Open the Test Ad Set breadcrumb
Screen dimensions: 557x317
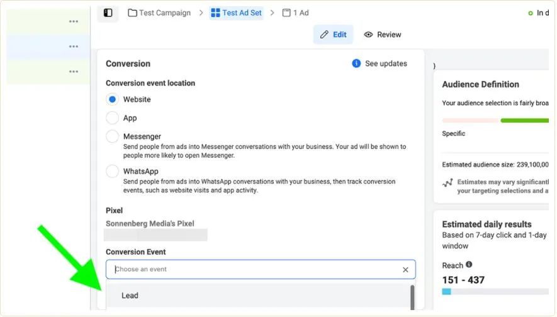[x=237, y=13]
